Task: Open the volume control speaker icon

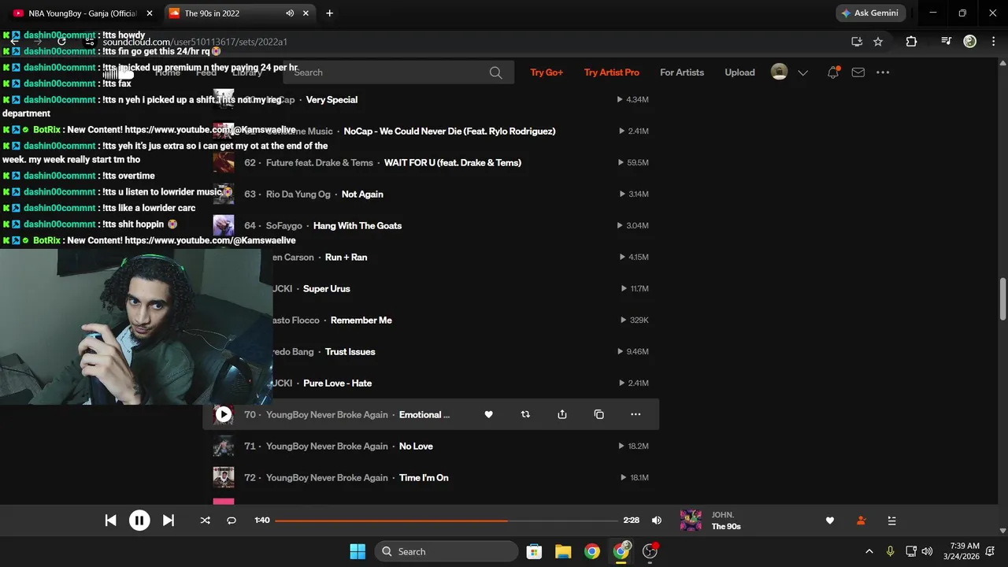Action: (x=657, y=521)
